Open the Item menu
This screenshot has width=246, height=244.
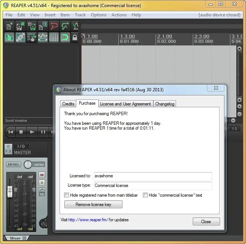[x=65, y=15]
